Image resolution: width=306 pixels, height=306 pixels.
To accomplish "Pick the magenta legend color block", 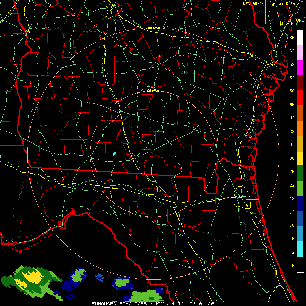I will click(x=300, y=68).
